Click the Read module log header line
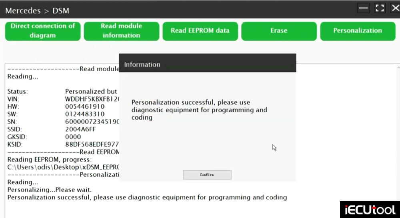This screenshot has height=218, width=400. click(x=63, y=69)
